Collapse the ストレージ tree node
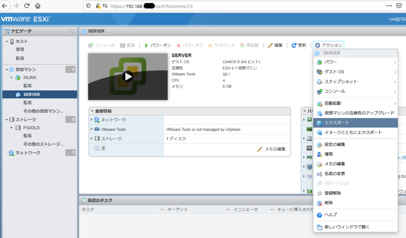The image size is (406, 238). point(7,120)
